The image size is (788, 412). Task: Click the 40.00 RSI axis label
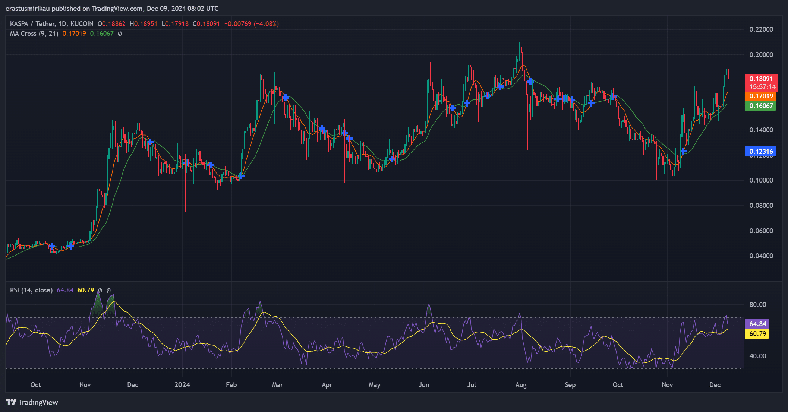(x=758, y=356)
